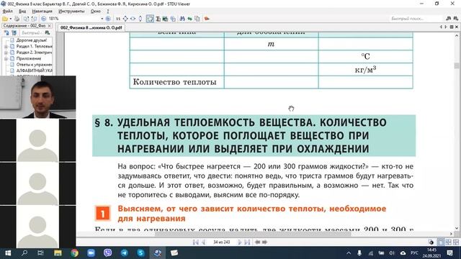Select 'Приложение' contents entry
This screenshot has width=461, height=259.
(29, 58)
